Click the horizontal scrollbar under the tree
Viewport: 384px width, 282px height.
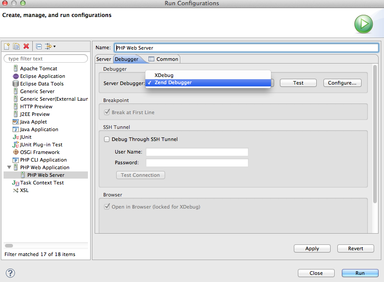[9, 246]
